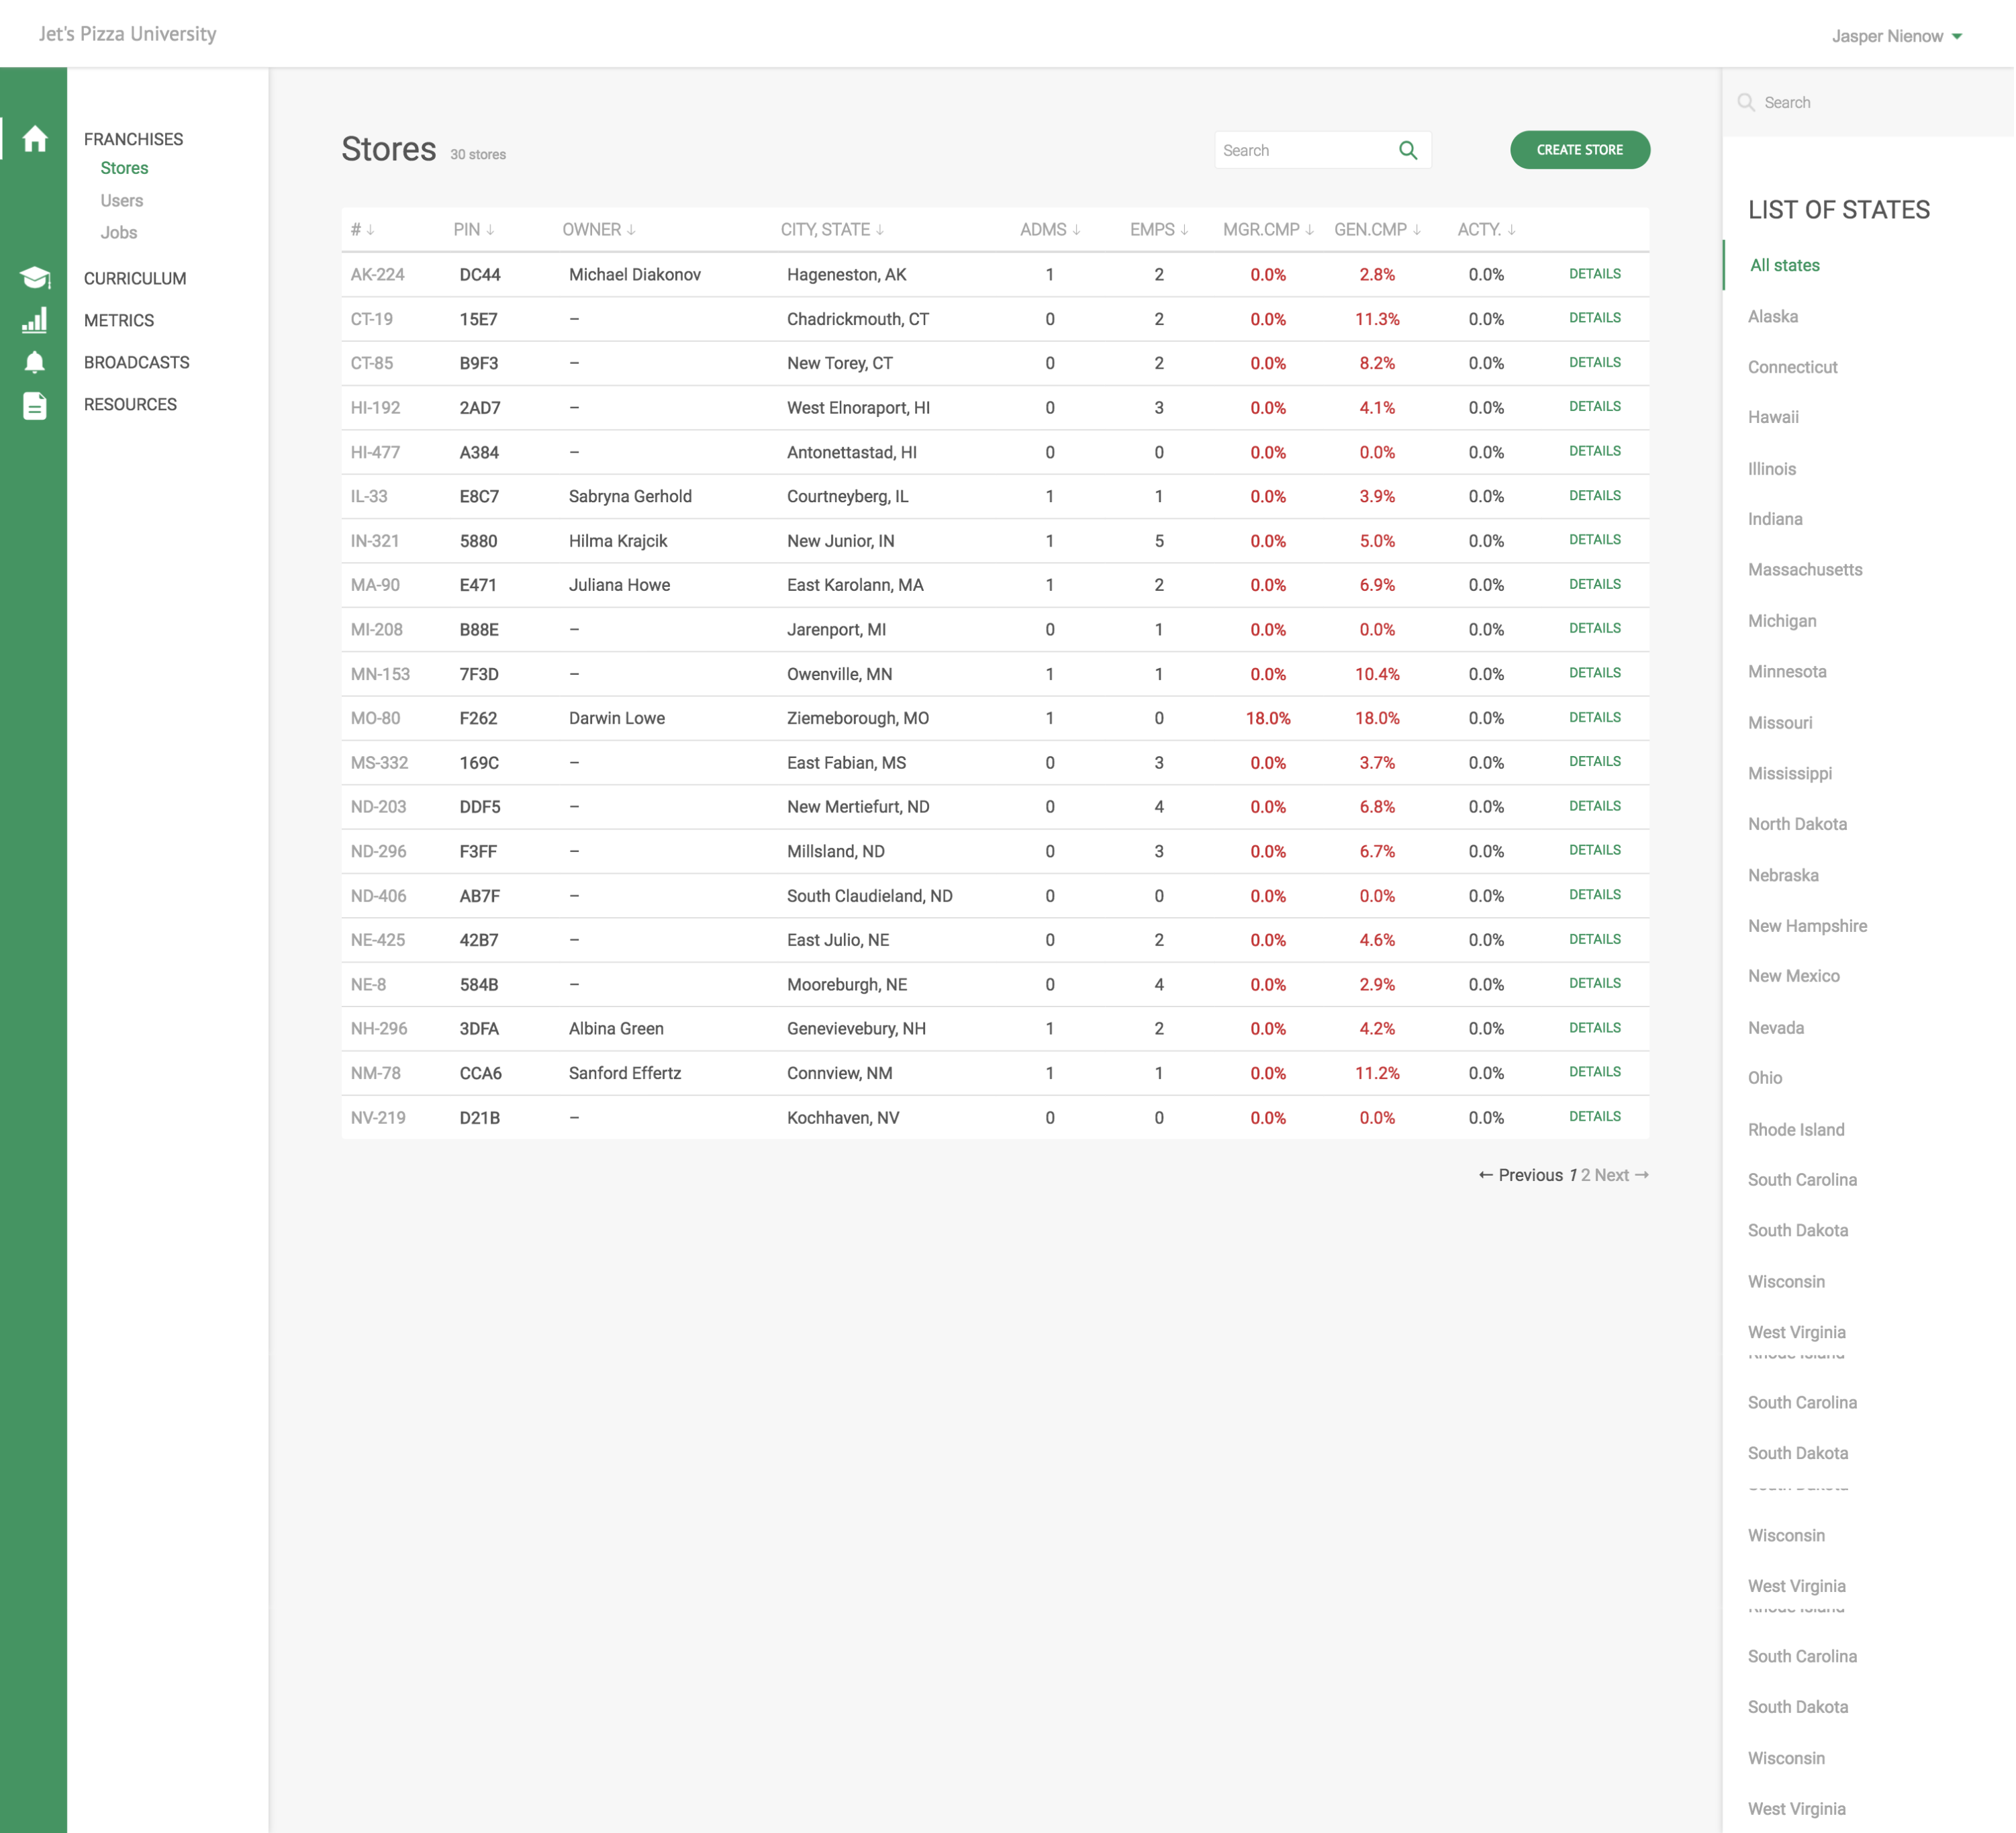Open the Users submenu item
The width and height of the screenshot is (2016, 1833).
[122, 201]
